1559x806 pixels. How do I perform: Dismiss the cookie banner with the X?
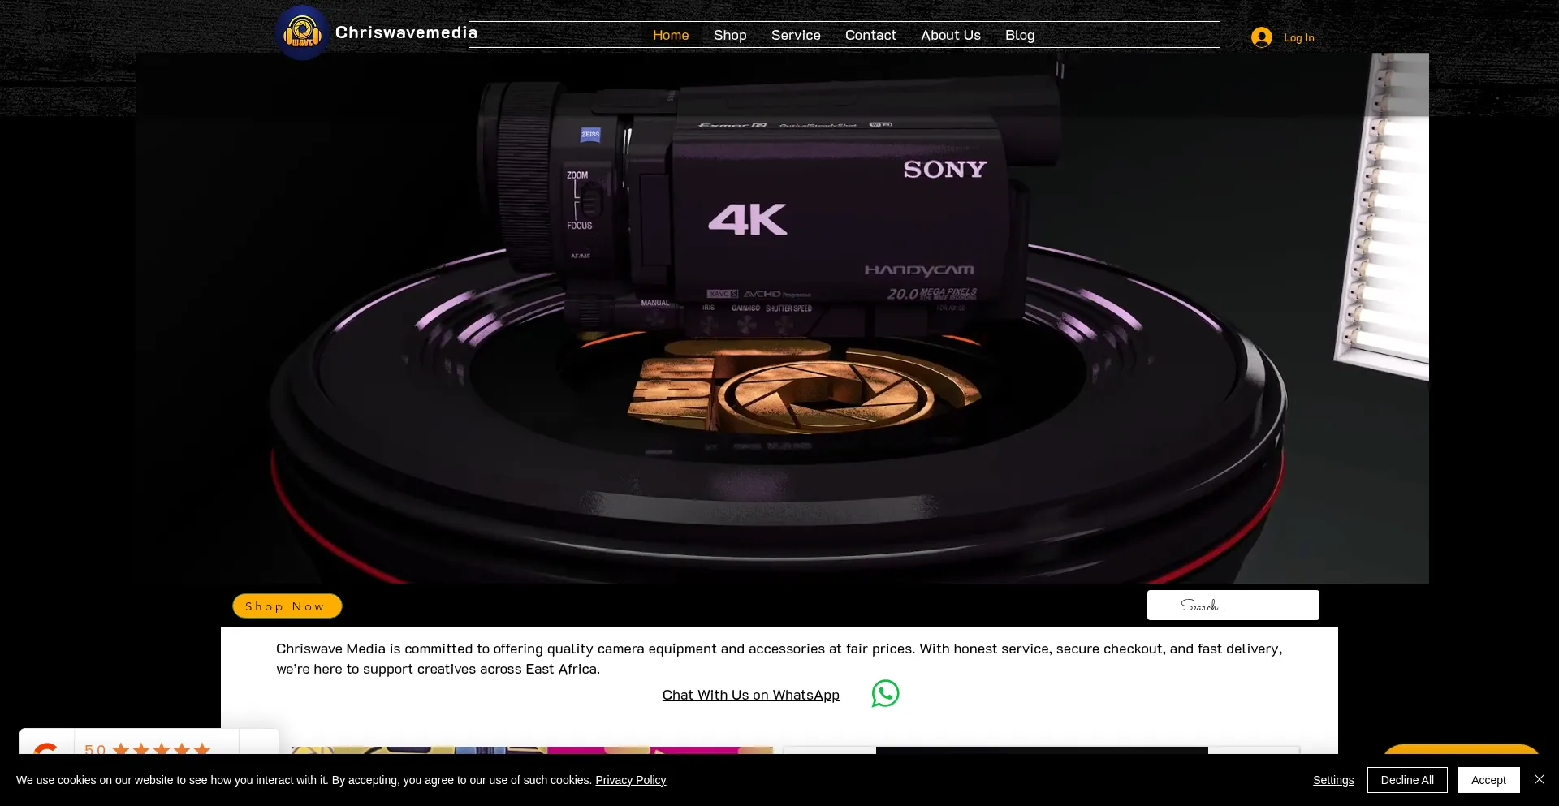[x=1539, y=779]
